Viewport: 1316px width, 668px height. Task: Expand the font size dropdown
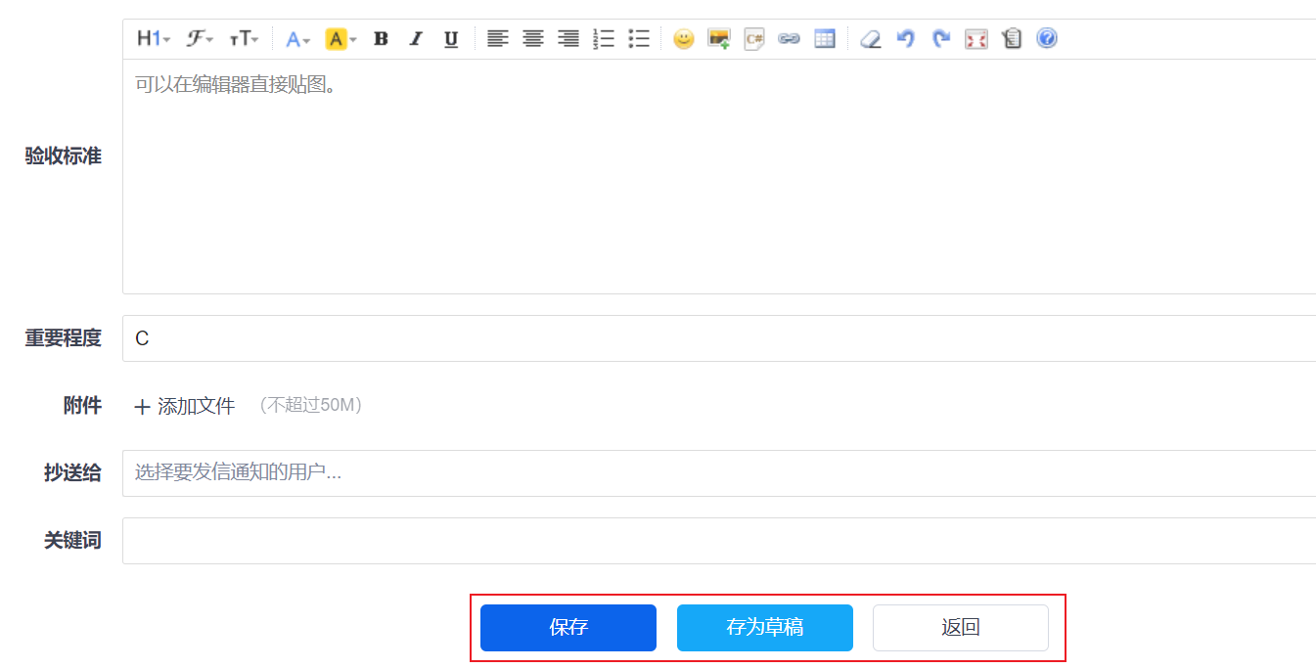244,39
